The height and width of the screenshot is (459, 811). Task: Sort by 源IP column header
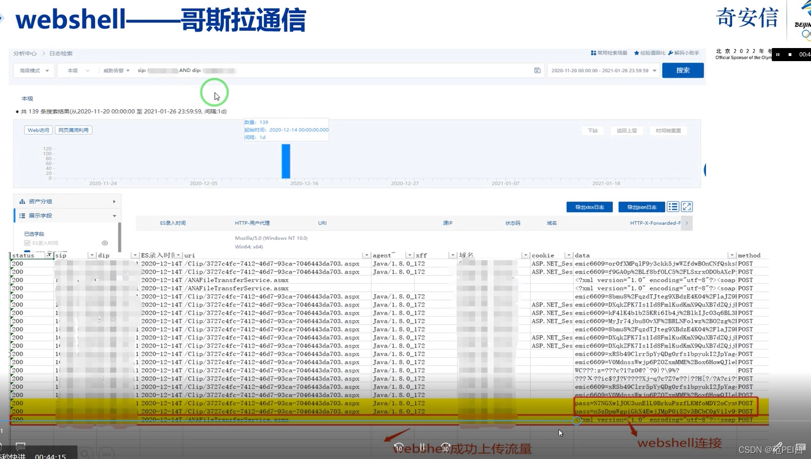[447, 223]
